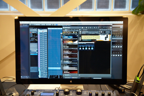Click the highlighted blue inspector section button
This screenshot has width=144, height=96.
pos(34,54)
